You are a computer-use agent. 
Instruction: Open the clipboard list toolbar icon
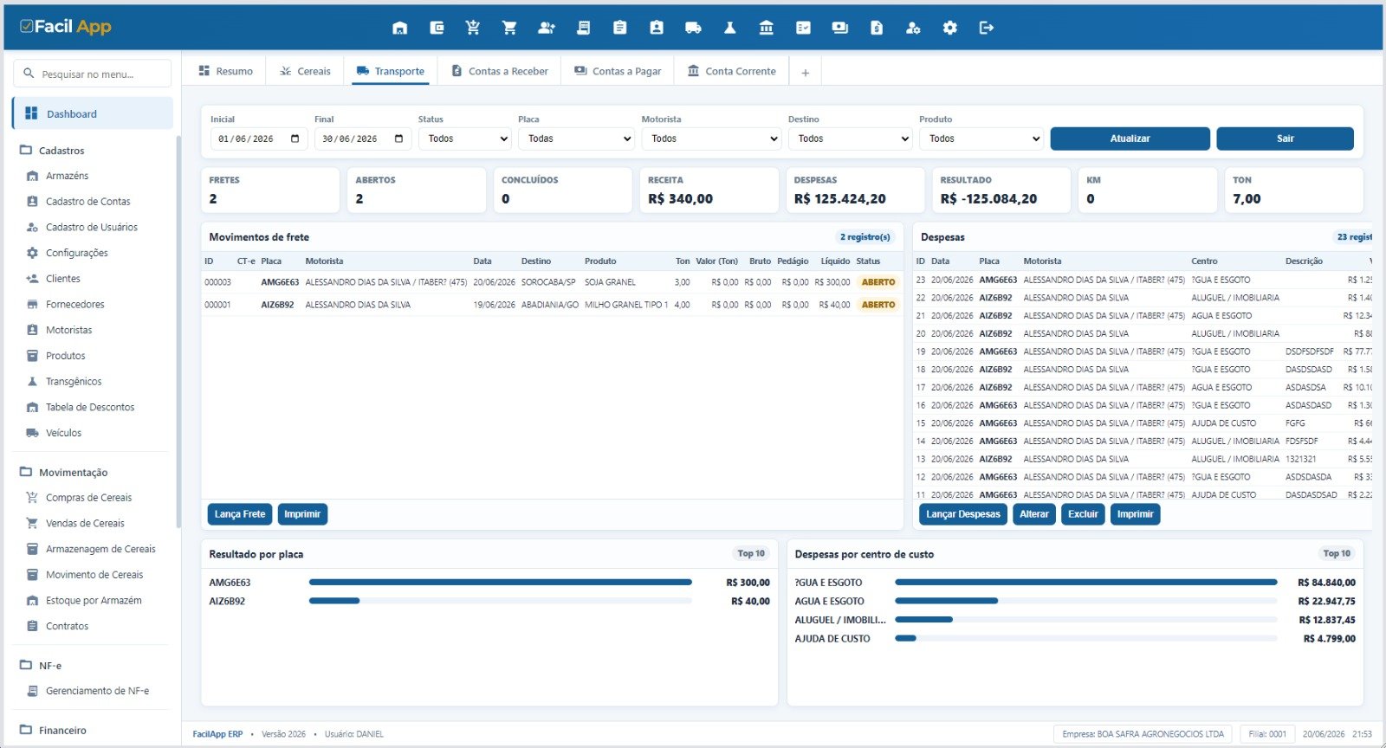(619, 28)
